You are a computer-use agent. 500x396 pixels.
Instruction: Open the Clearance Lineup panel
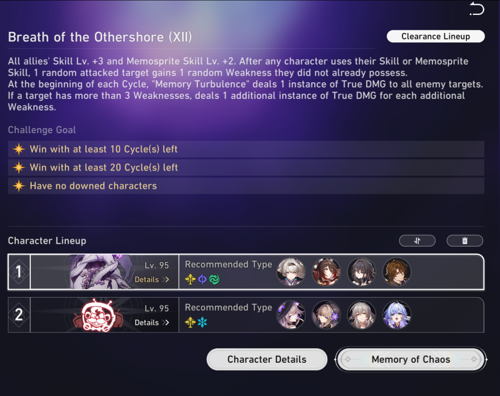[436, 36]
